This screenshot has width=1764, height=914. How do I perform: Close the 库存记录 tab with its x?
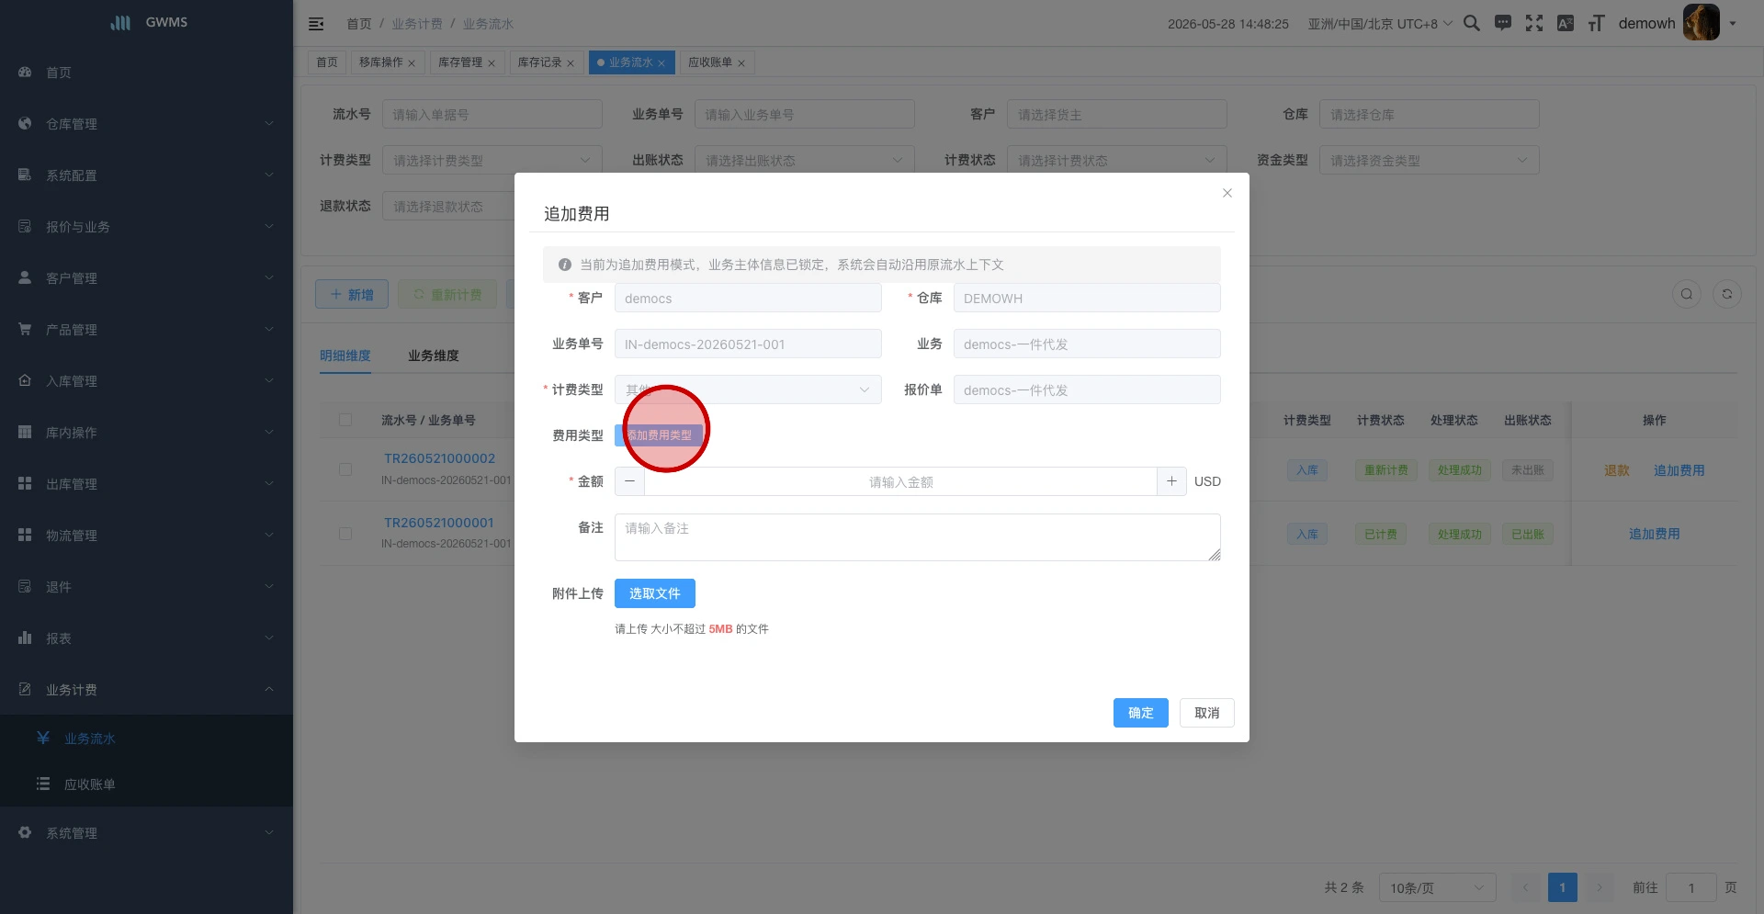click(571, 63)
